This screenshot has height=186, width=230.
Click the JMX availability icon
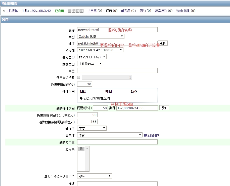coord(78,11)
